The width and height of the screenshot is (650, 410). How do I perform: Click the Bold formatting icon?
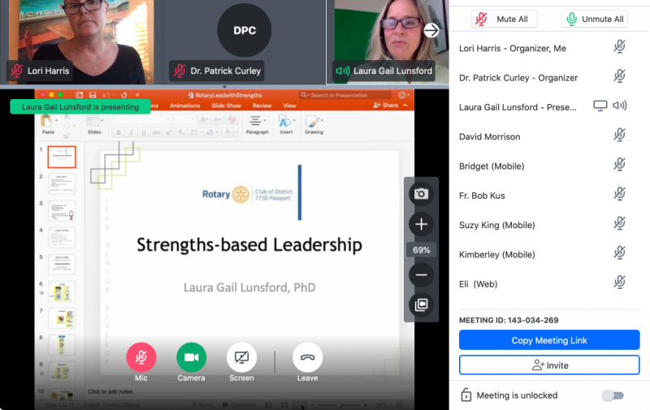pyautogui.click(x=119, y=132)
